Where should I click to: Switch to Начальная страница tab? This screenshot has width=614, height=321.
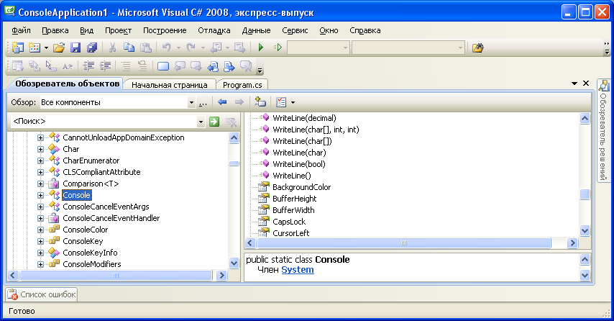(169, 85)
